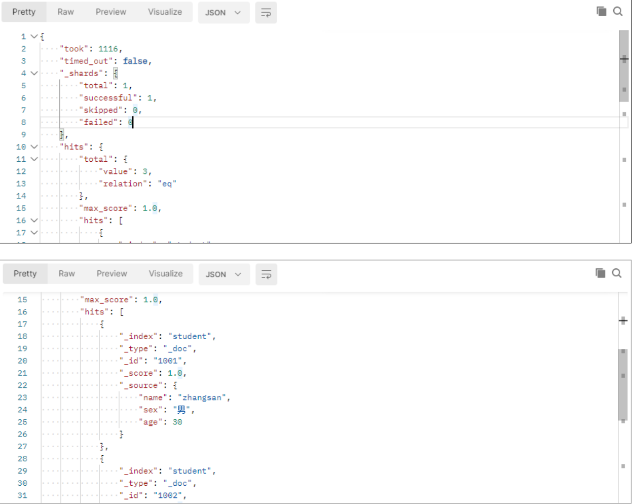This screenshot has width=634, height=504.
Task: Select Visualize tab in top panel
Action: (165, 12)
